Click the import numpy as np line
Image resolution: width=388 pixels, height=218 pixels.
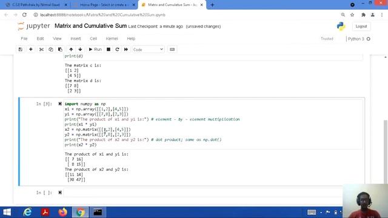[85, 104]
